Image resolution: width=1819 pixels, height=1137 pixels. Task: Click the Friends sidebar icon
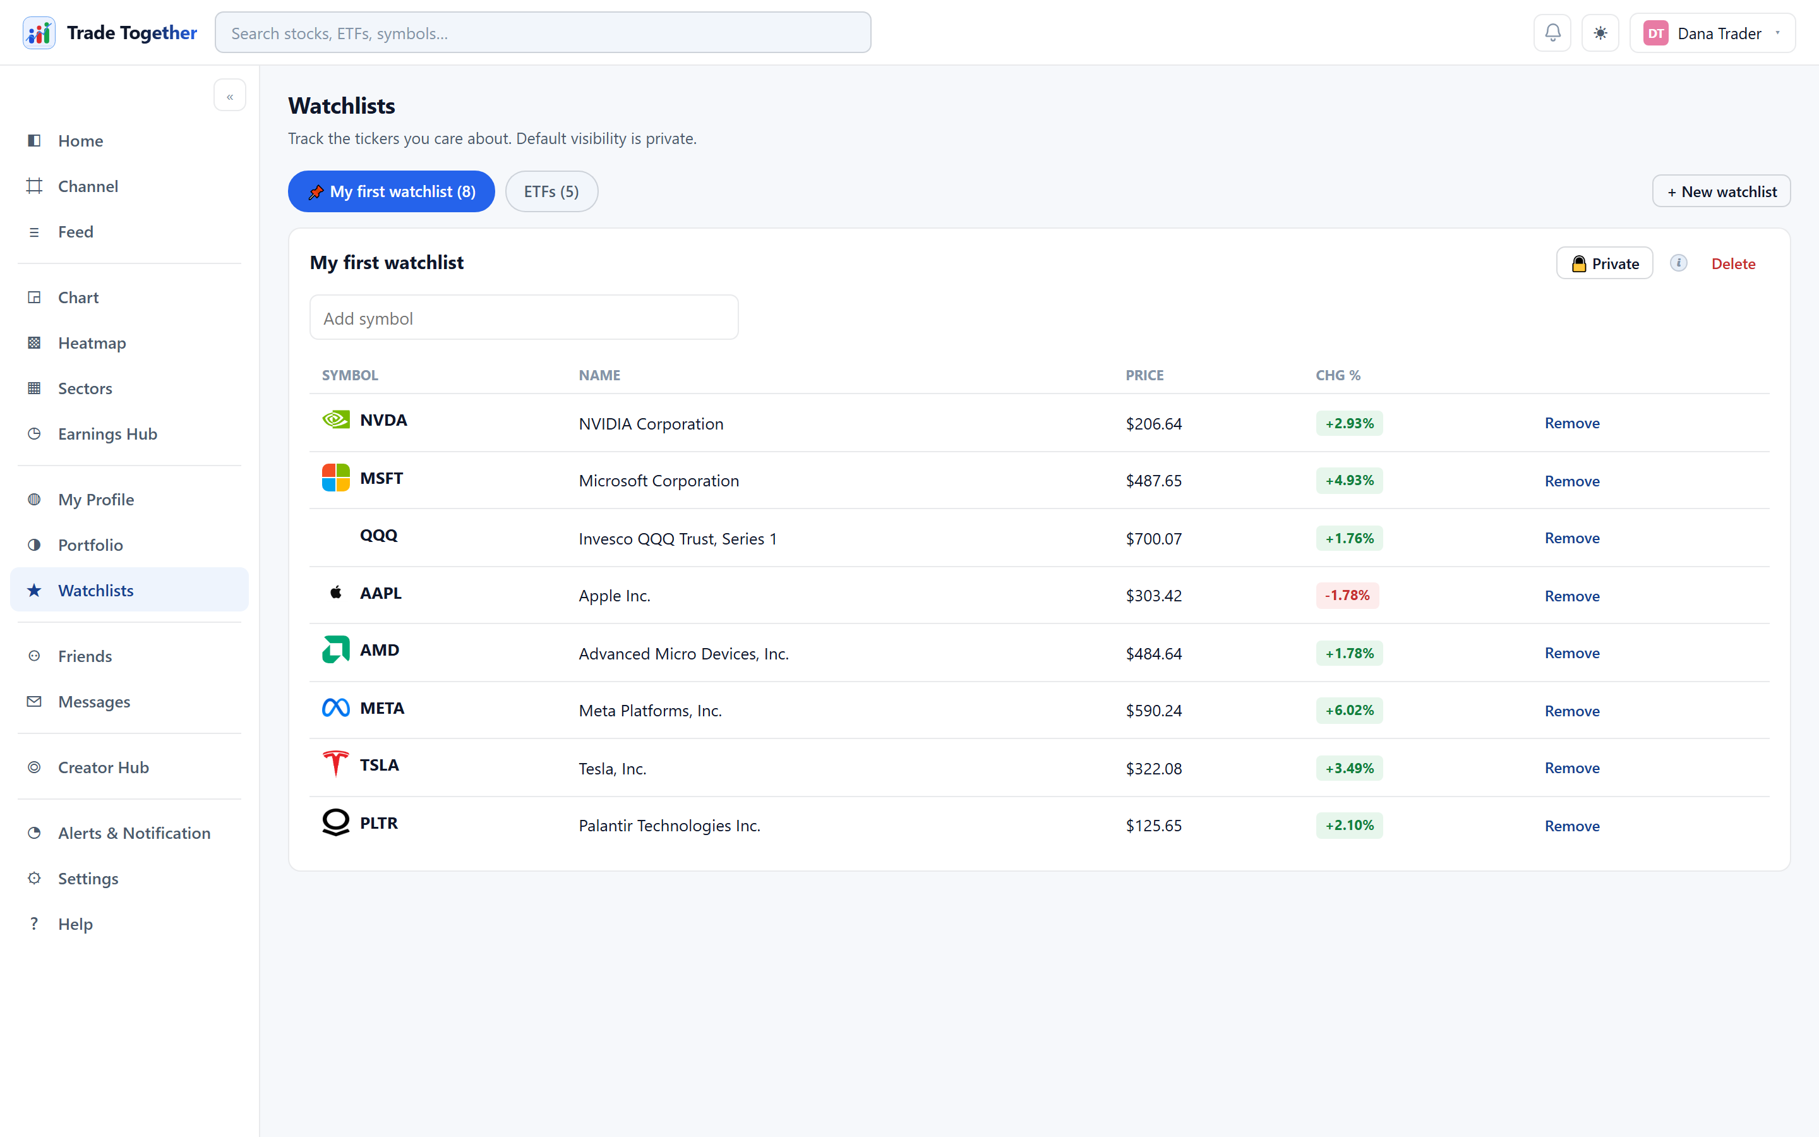point(35,656)
